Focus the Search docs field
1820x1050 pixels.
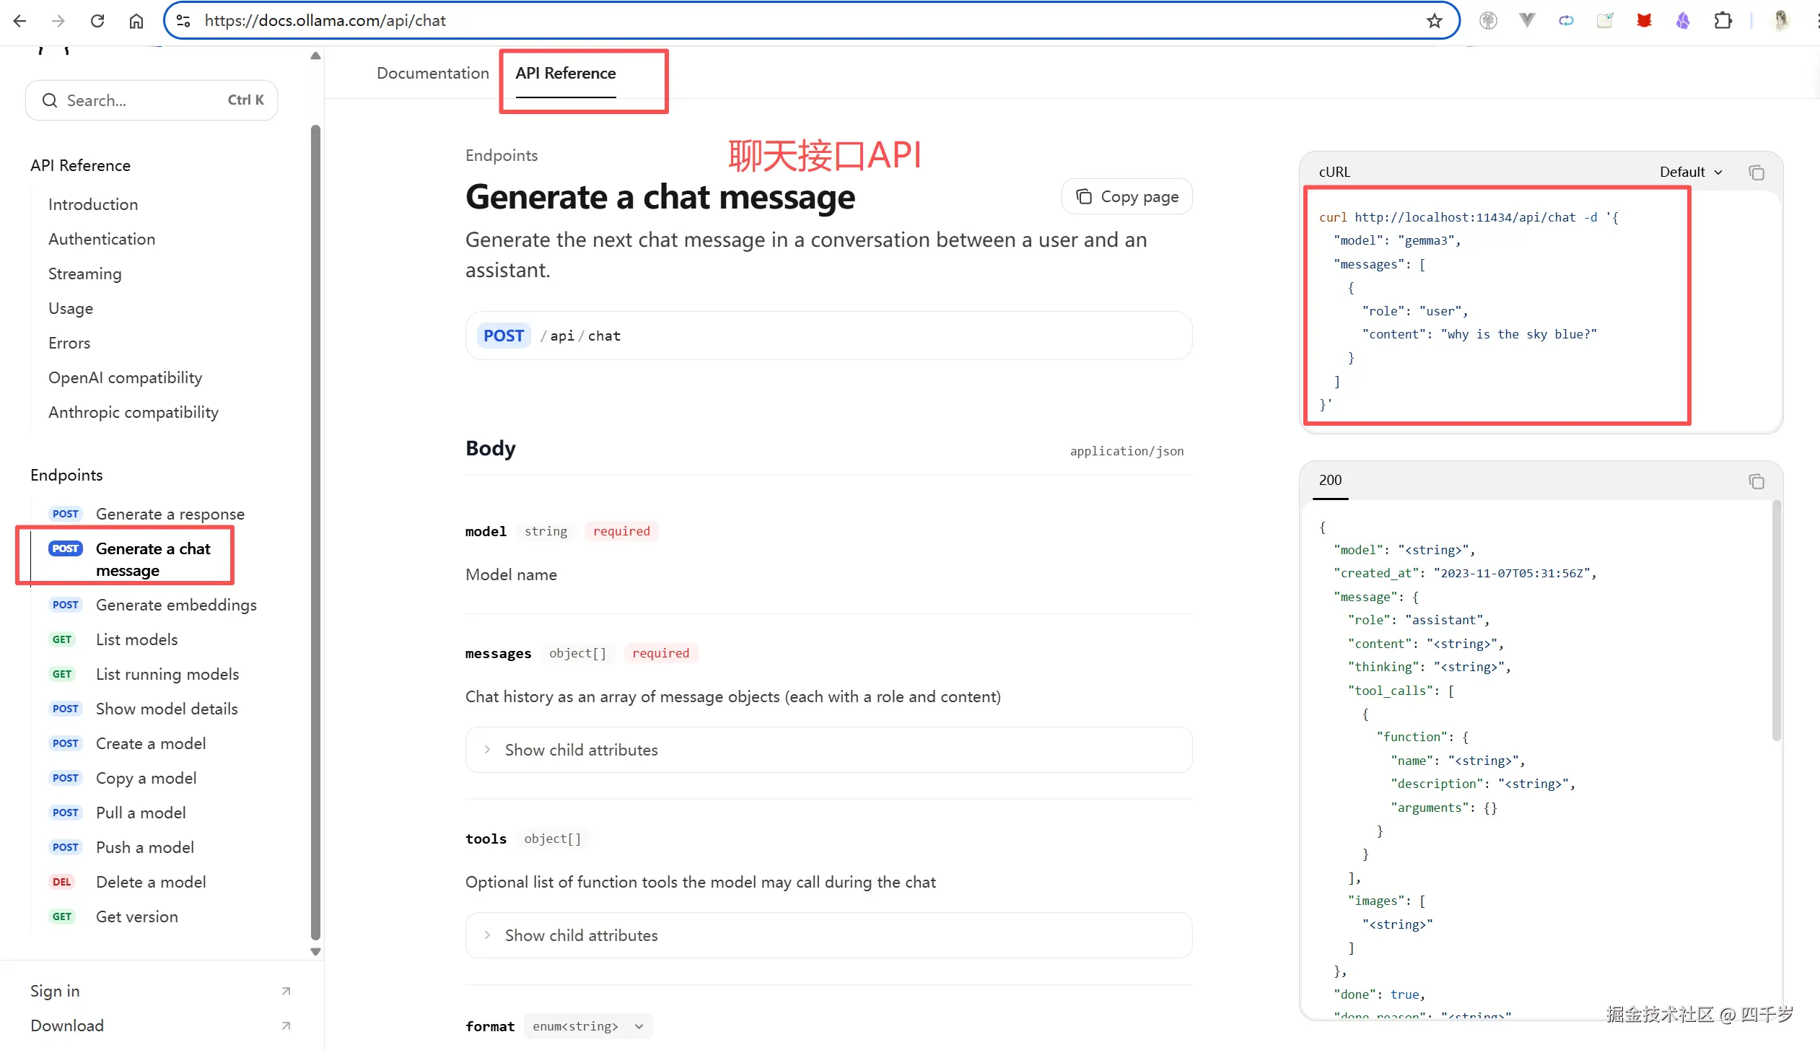tap(152, 100)
